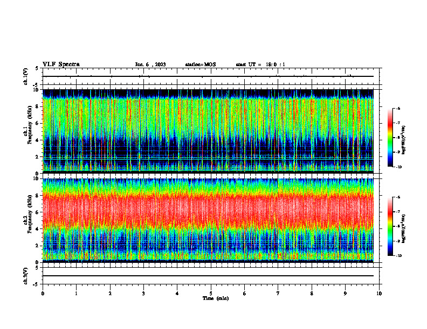Click the "ch.3(V)" waveform axis label
The height and width of the screenshot is (329, 427).
(x=26, y=276)
